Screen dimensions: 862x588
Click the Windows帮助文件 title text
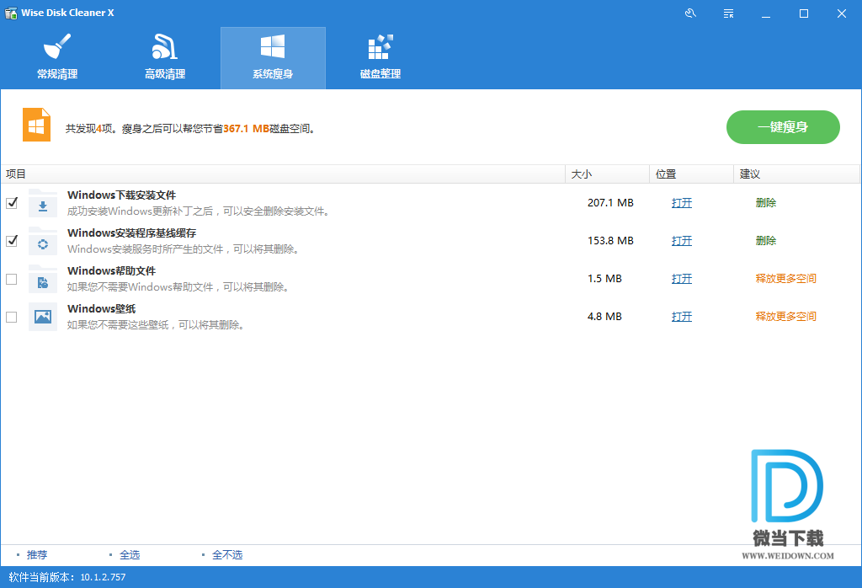[x=112, y=271]
